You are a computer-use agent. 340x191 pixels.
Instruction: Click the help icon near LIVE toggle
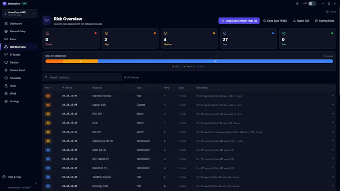297,3
